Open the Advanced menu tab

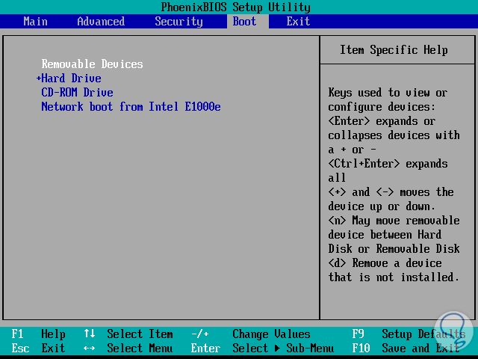(x=101, y=22)
